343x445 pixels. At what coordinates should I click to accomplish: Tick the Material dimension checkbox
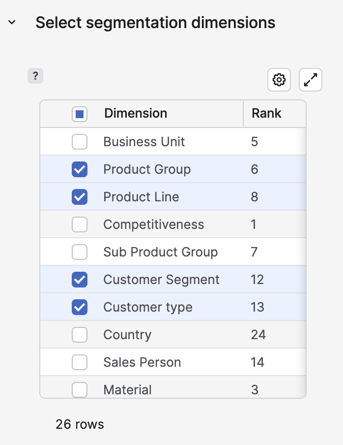click(x=80, y=389)
